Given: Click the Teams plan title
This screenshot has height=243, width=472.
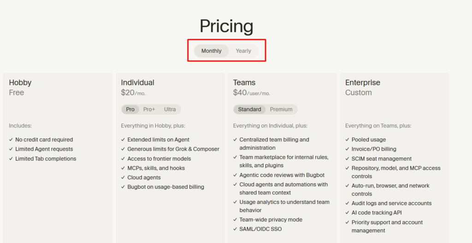Looking at the screenshot, I should pos(244,83).
